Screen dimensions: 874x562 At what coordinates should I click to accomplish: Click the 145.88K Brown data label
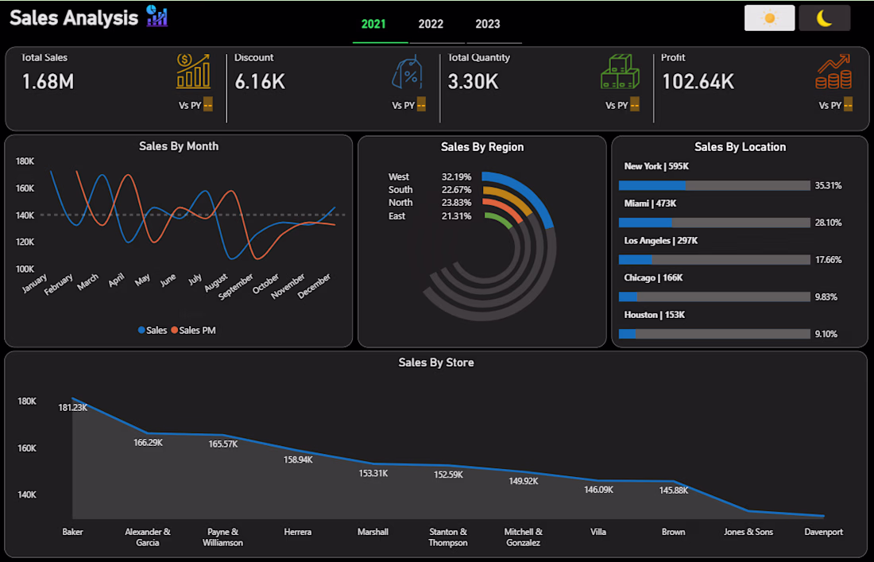click(x=673, y=490)
